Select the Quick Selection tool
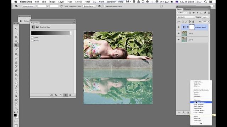This screenshot has width=227, height=127. coord(16,41)
